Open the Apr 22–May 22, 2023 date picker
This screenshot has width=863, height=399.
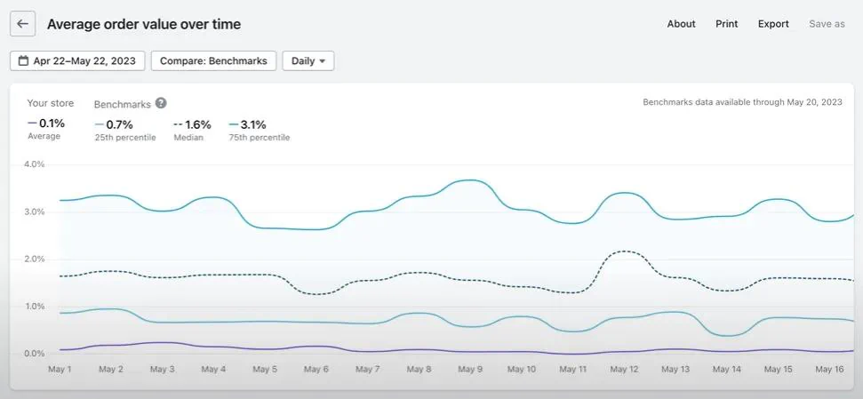click(x=77, y=60)
